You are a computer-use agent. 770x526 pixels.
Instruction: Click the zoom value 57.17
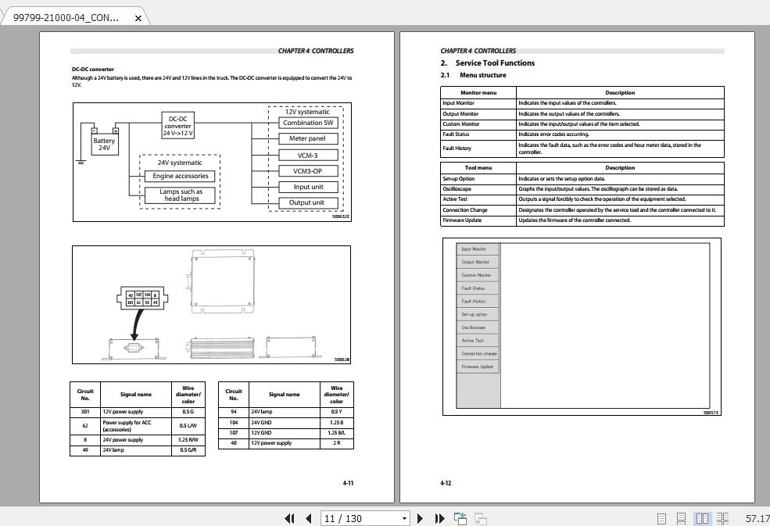[x=757, y=519]
